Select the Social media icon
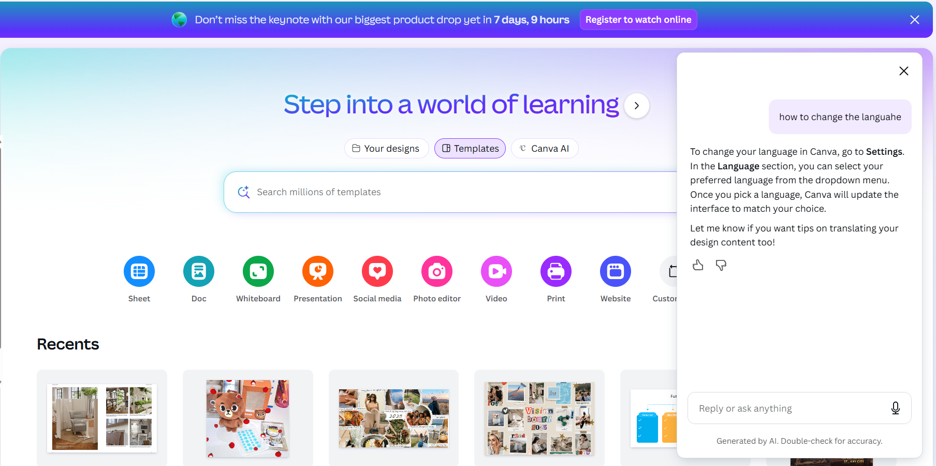Viewport: 936px width, 466px height. 377,271
